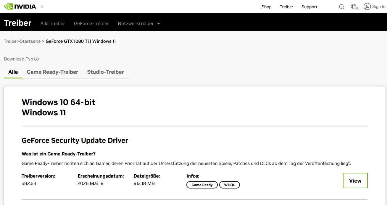Click the Infos label

[x=193, y=176]
